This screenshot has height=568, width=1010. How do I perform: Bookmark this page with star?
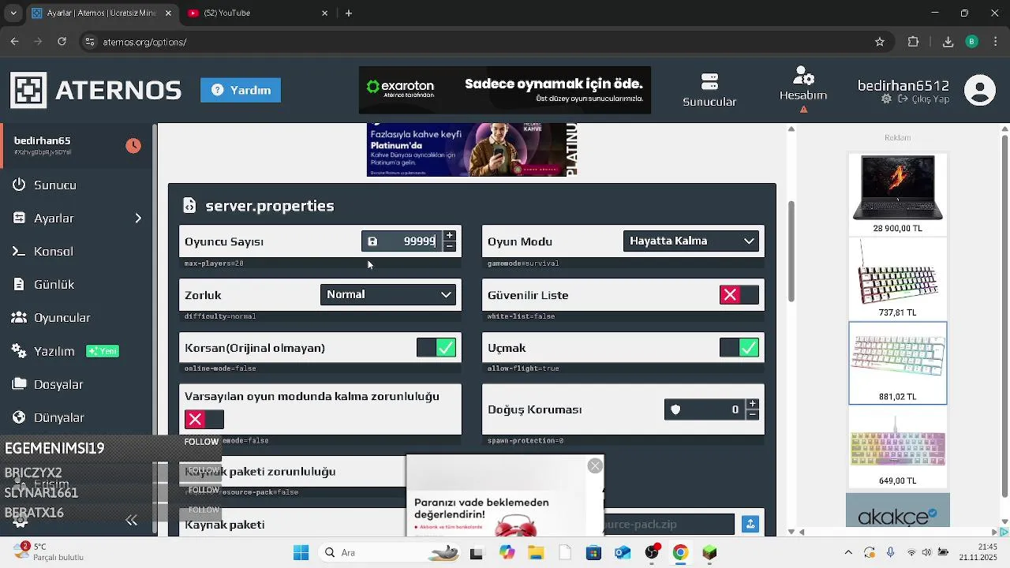point(880,42)
